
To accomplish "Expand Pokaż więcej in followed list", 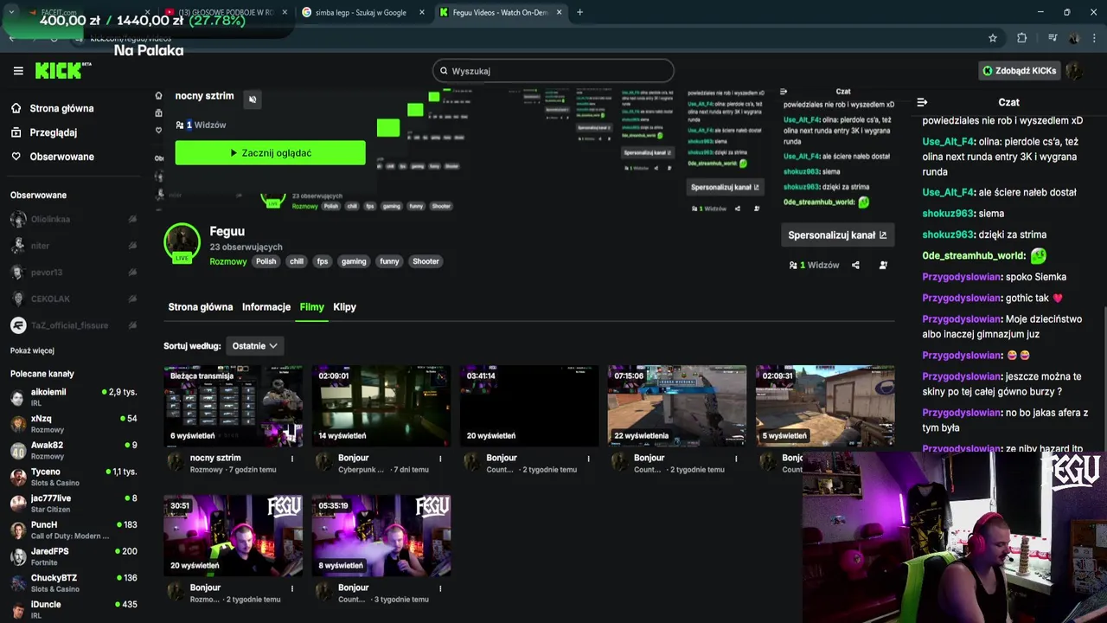I will 32,350.
